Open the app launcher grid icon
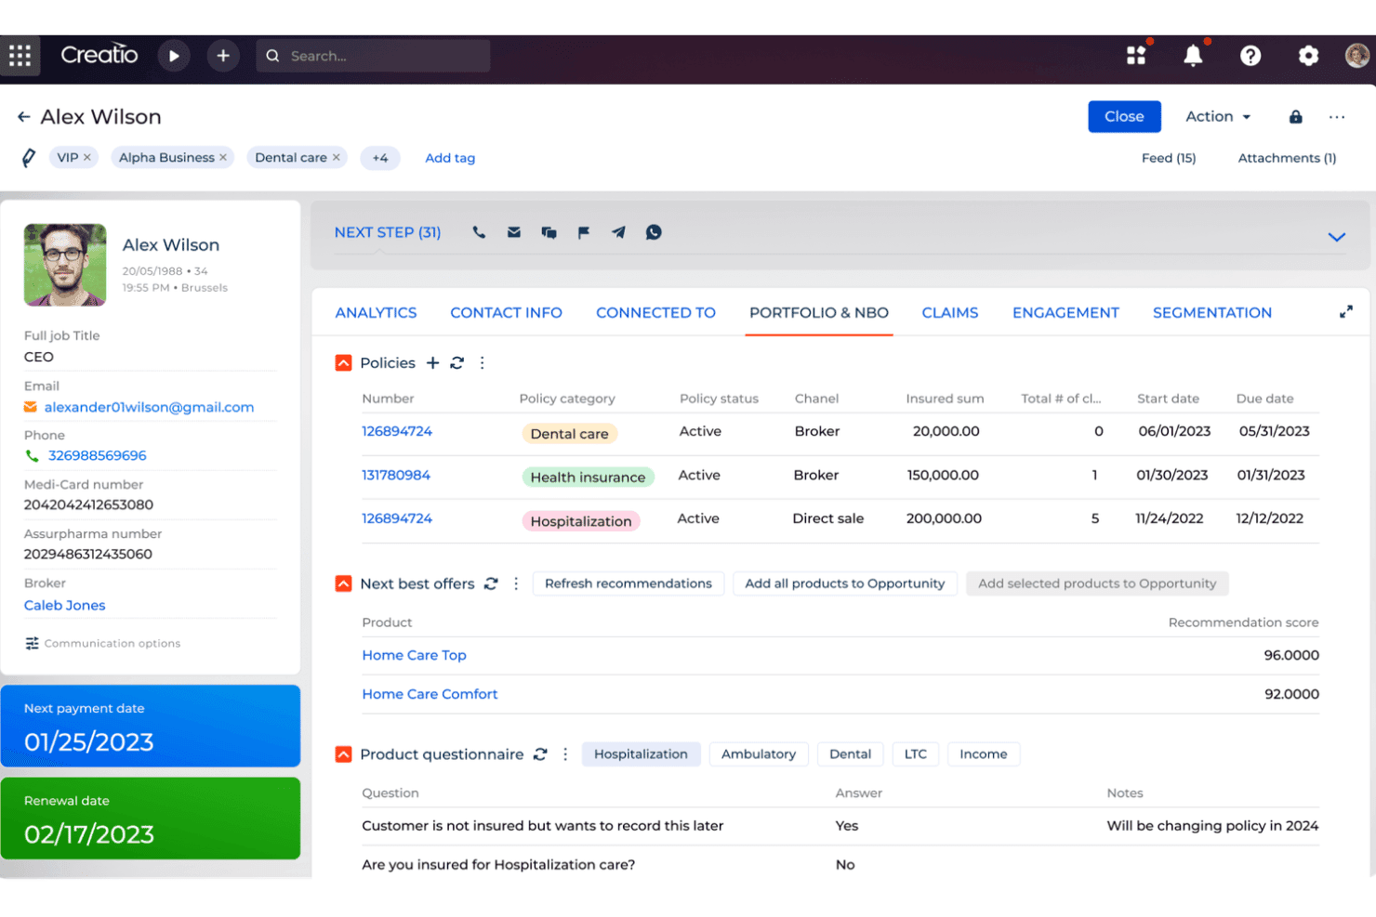 (20, 56)
